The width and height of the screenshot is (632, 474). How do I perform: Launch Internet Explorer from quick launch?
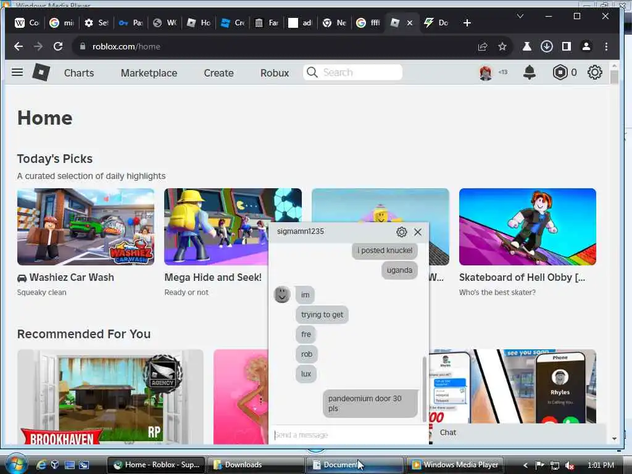click(x=41, y=465)
